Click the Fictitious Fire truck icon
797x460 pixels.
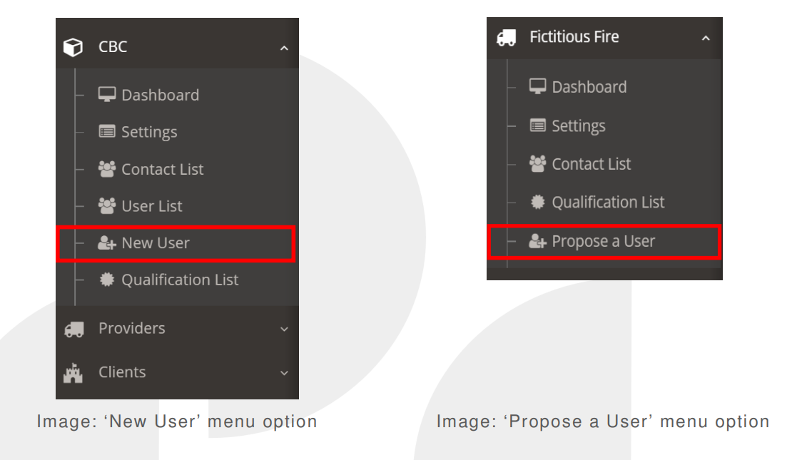[507, 38]
